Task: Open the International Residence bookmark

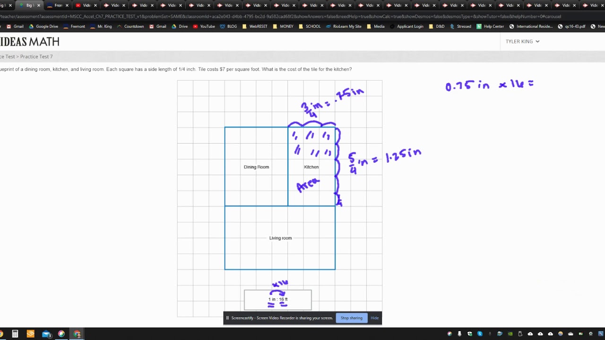Action: [530, 26]
